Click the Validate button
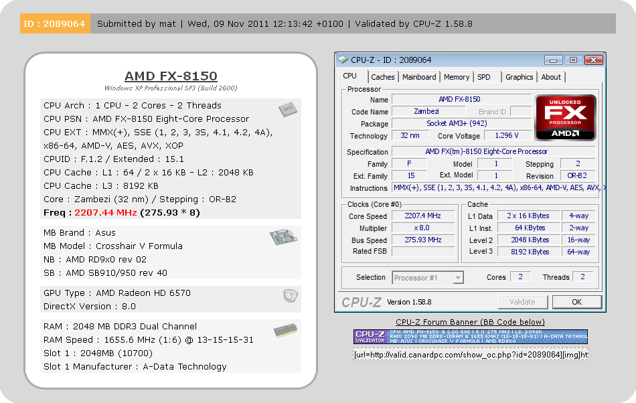 point(522,302)
